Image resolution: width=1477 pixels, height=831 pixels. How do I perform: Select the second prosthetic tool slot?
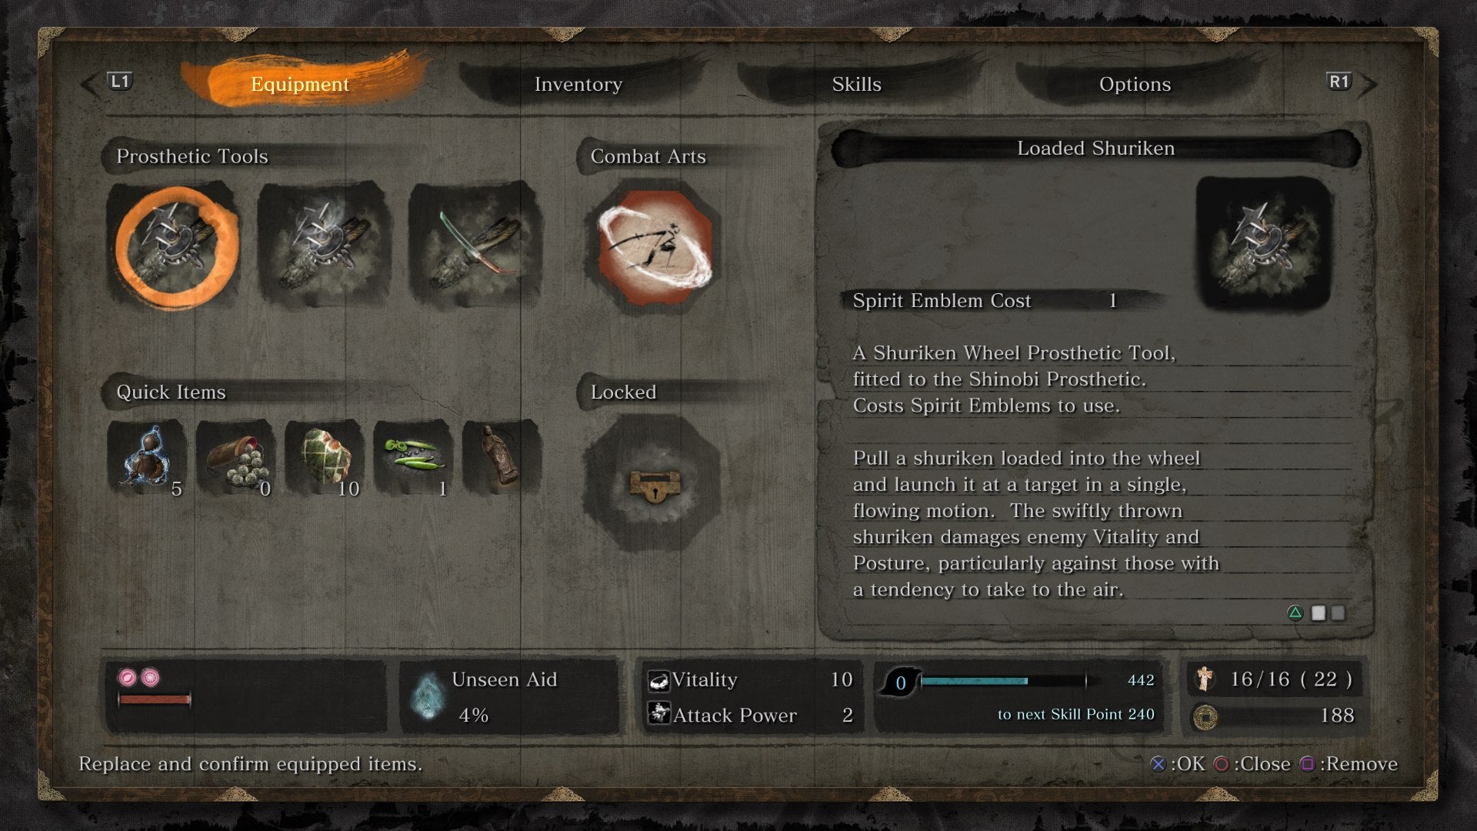pos(325,246)
